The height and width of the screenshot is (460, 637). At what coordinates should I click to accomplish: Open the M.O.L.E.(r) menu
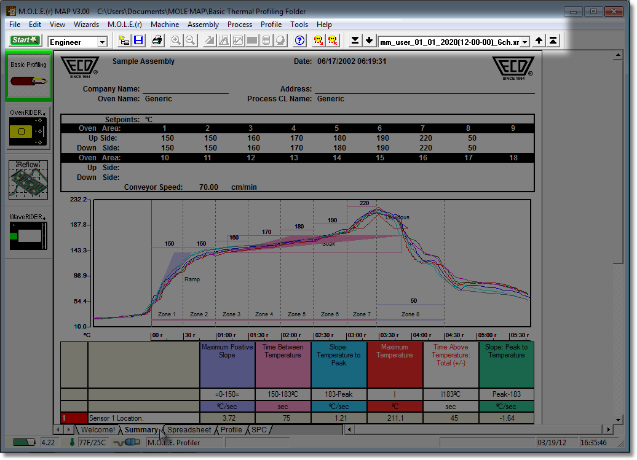[x=124, y=25]
